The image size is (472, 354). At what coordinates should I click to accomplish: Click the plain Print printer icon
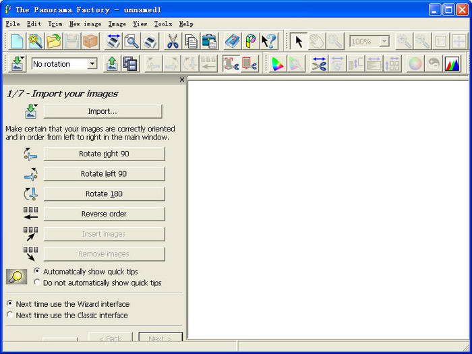(150, 41)
